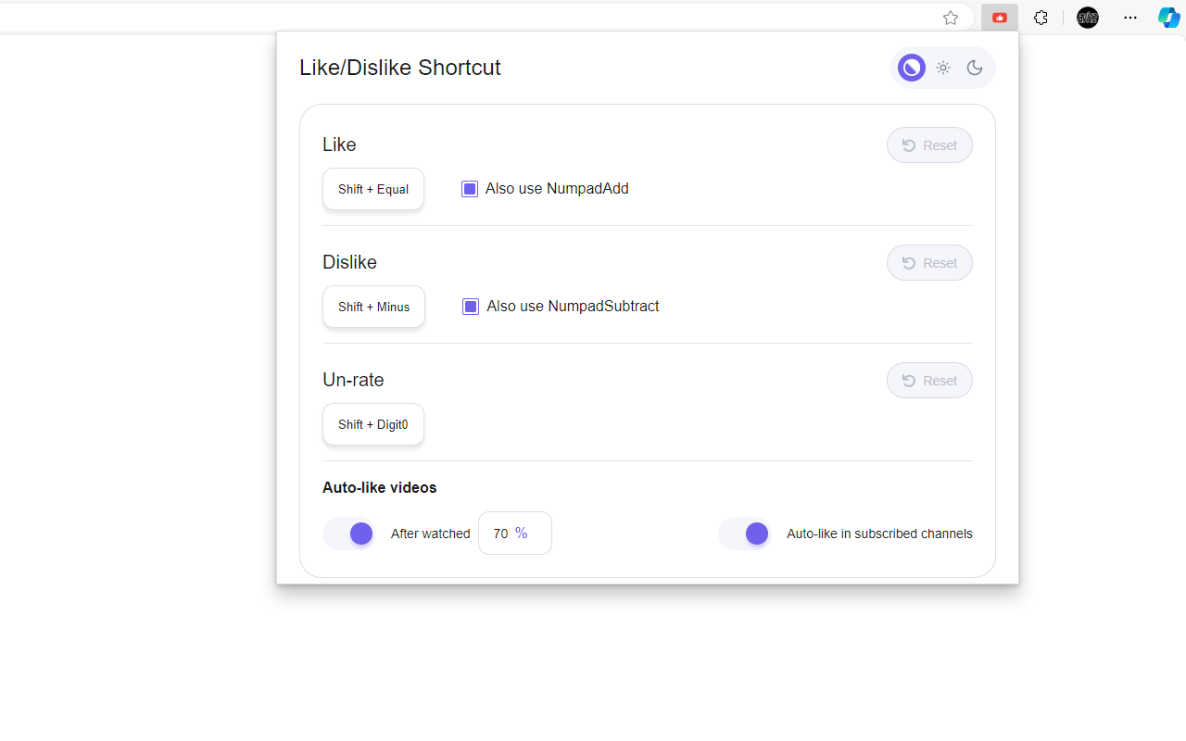The width and height of the screenshot is (1186, 741).
Task: Disable the After watched auto-like toggle
Action: tap(349, 534)
